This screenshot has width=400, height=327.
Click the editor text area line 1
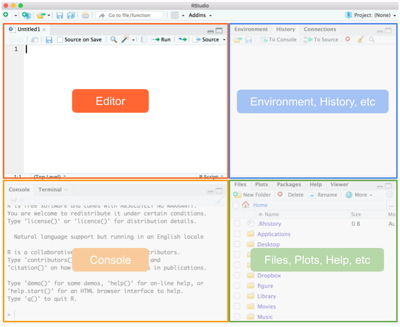point(125,49)
